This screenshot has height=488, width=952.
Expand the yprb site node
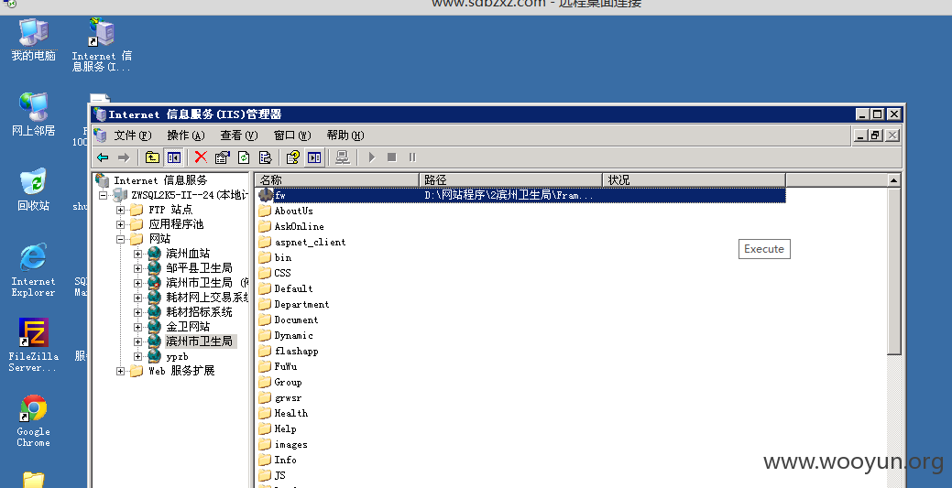[137, 356]
